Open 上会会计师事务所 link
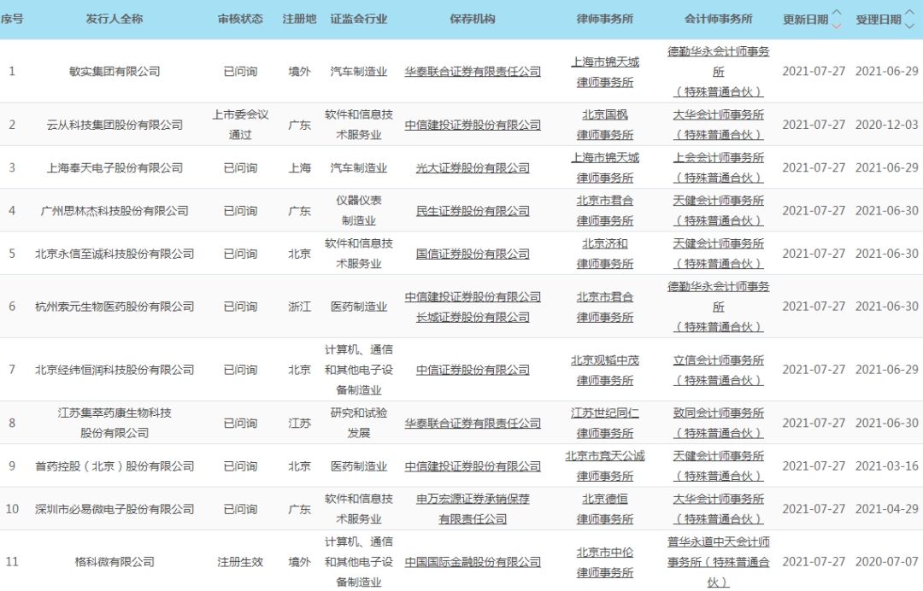 pos(718,167)
